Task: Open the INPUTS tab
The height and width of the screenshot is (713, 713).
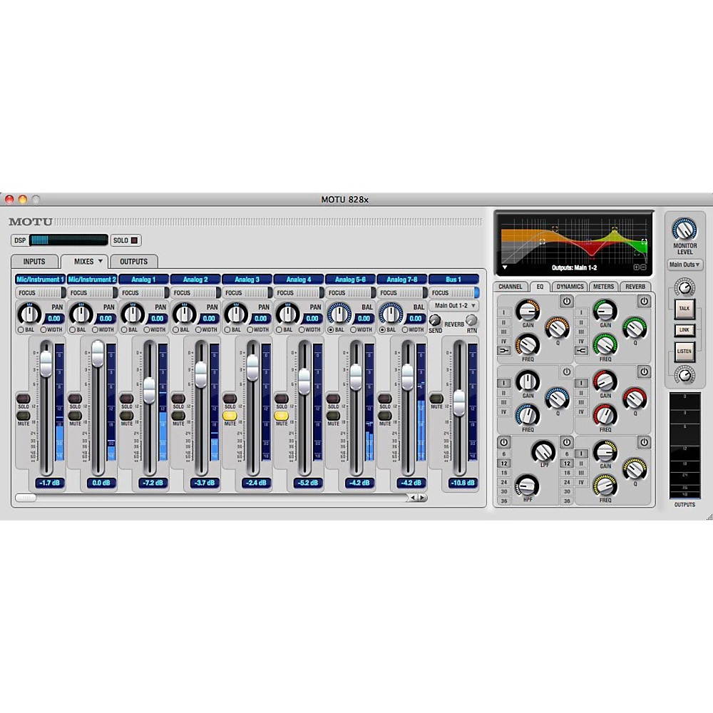Action: click(x=34, y=261)
